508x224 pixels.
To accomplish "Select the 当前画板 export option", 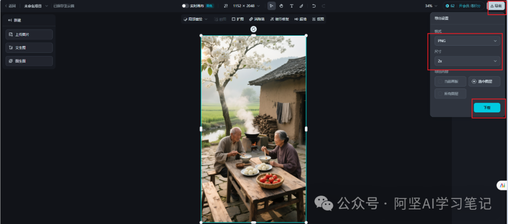I will point(450,81).
